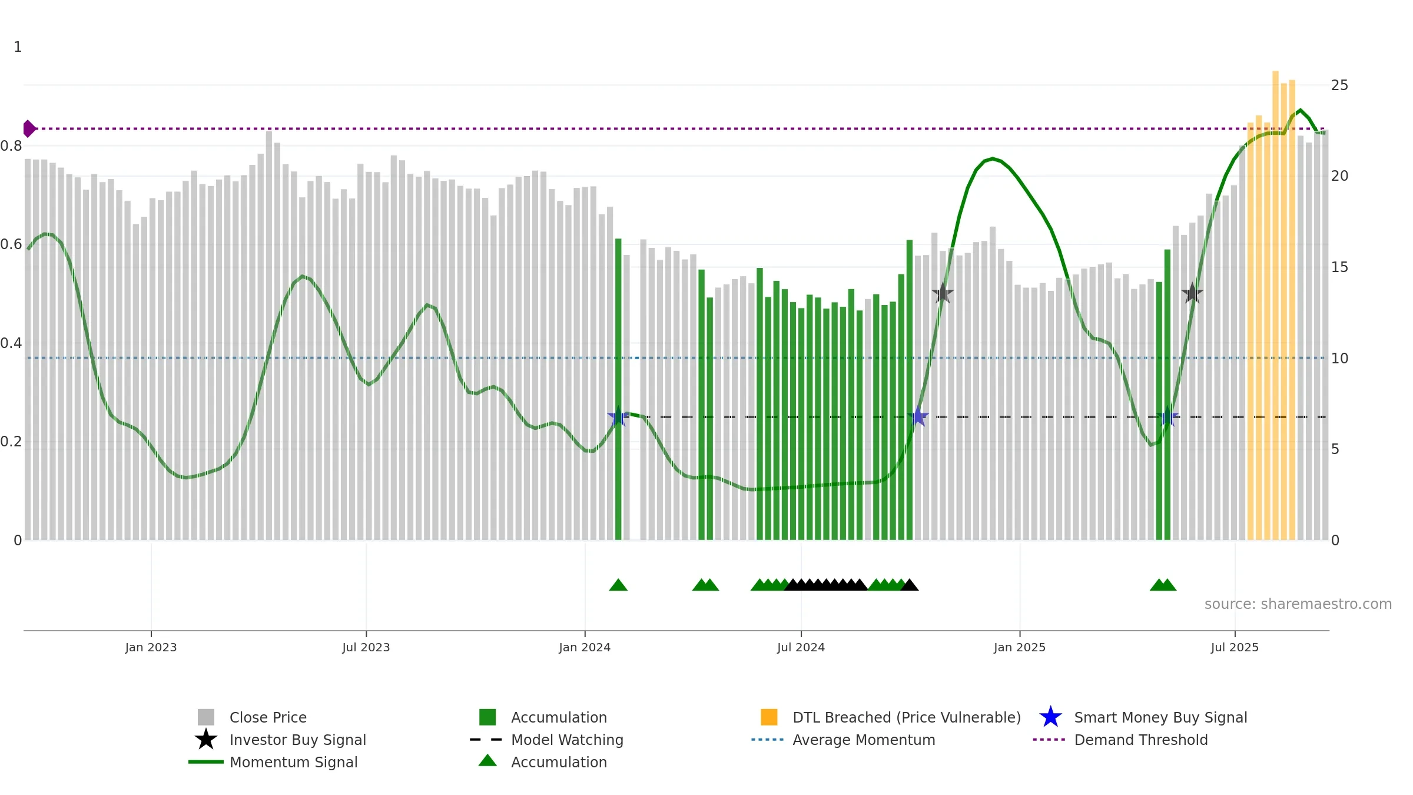
Task: Click the Close Price legend label
Action: pos(268,717)
